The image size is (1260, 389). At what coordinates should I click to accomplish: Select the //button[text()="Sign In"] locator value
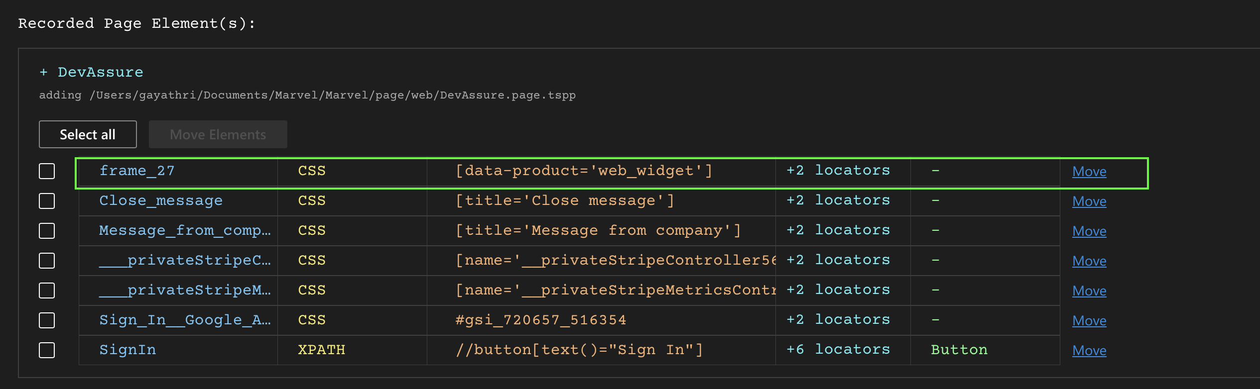point(579,350)
